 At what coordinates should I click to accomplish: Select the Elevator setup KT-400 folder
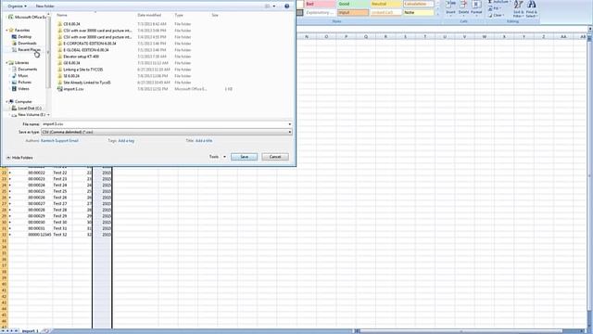(81, 57)
